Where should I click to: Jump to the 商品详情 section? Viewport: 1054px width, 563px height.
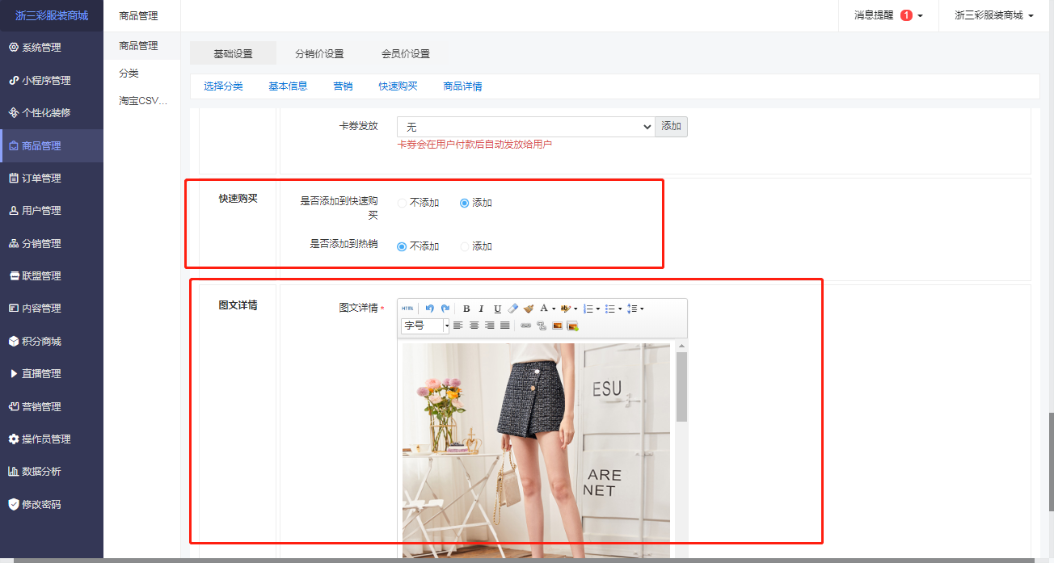tap(463, 86)
